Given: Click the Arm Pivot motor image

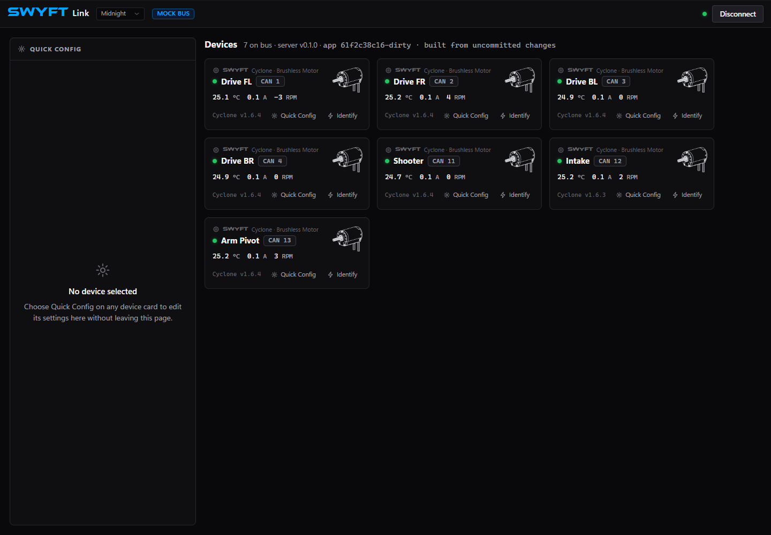Looking at the screenshot, I should click(x=347, y=239).
